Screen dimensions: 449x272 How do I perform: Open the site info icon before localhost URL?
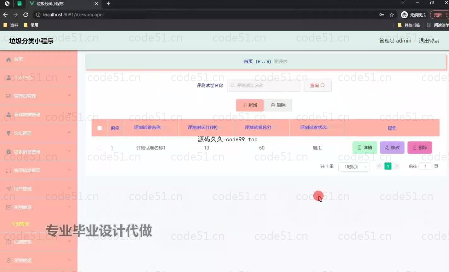(x=38, y=14)
